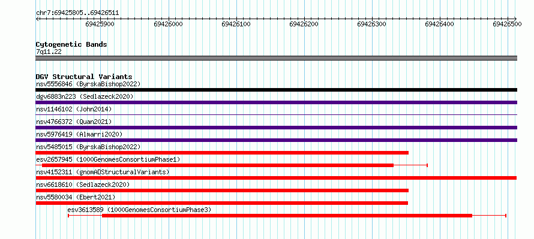534x239 pixels.
Task: Click the Cytogenetic Bands track title
Action: [x=71, y=44]
